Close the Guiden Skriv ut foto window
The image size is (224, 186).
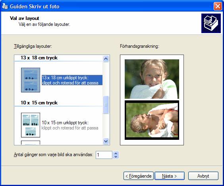218,6
